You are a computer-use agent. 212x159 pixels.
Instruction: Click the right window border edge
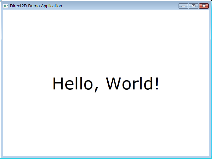click(x=211, y=83)
